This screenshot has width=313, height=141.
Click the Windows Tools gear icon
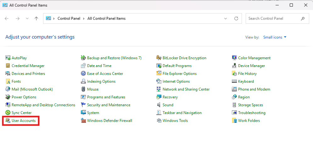point(159,121)
